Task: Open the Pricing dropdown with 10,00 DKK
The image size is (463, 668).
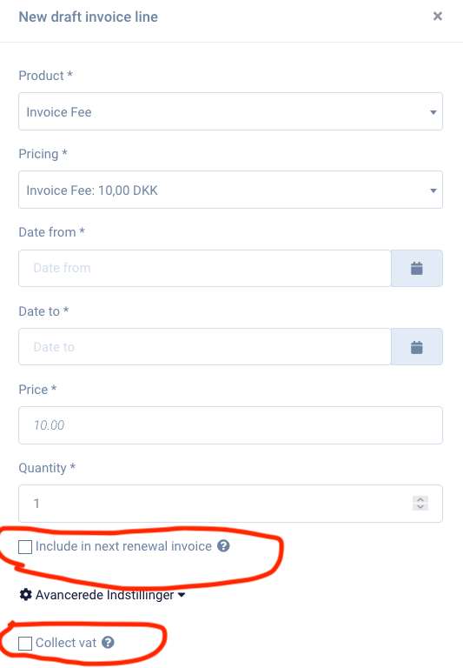Action: tap(231, 190)
